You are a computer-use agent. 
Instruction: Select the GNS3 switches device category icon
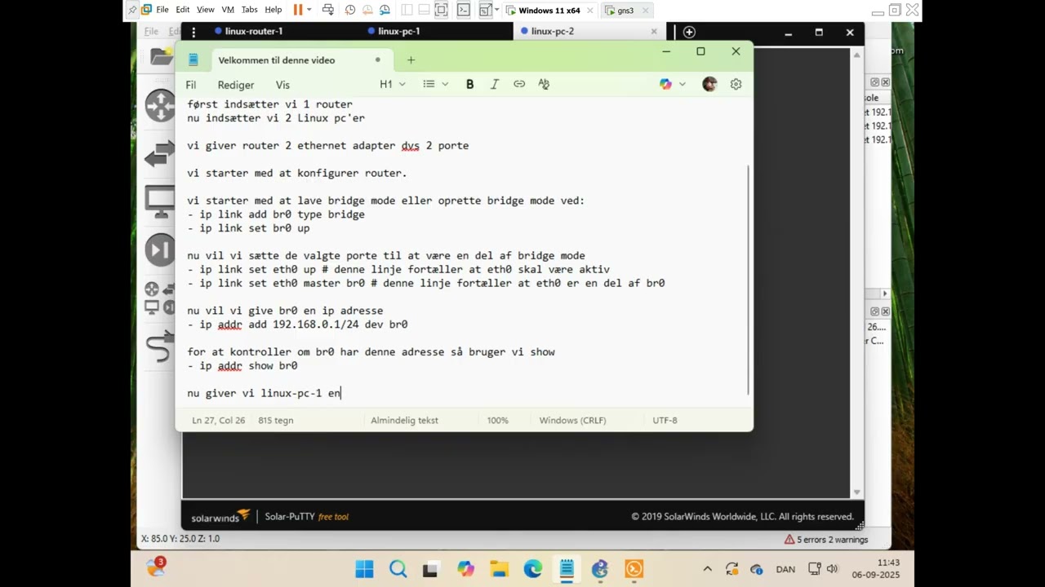[x=160, y=154]
